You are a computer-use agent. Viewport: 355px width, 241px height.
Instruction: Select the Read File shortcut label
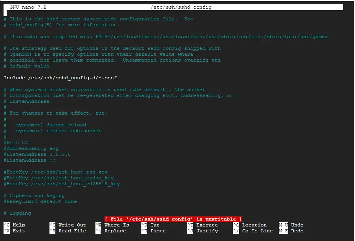coord(72,231)
